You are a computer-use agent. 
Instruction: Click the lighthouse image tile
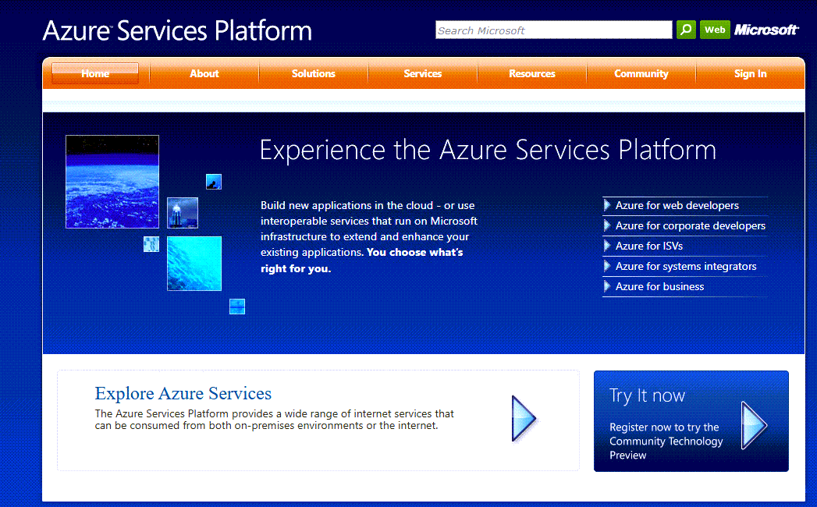(x=183, y=213)
